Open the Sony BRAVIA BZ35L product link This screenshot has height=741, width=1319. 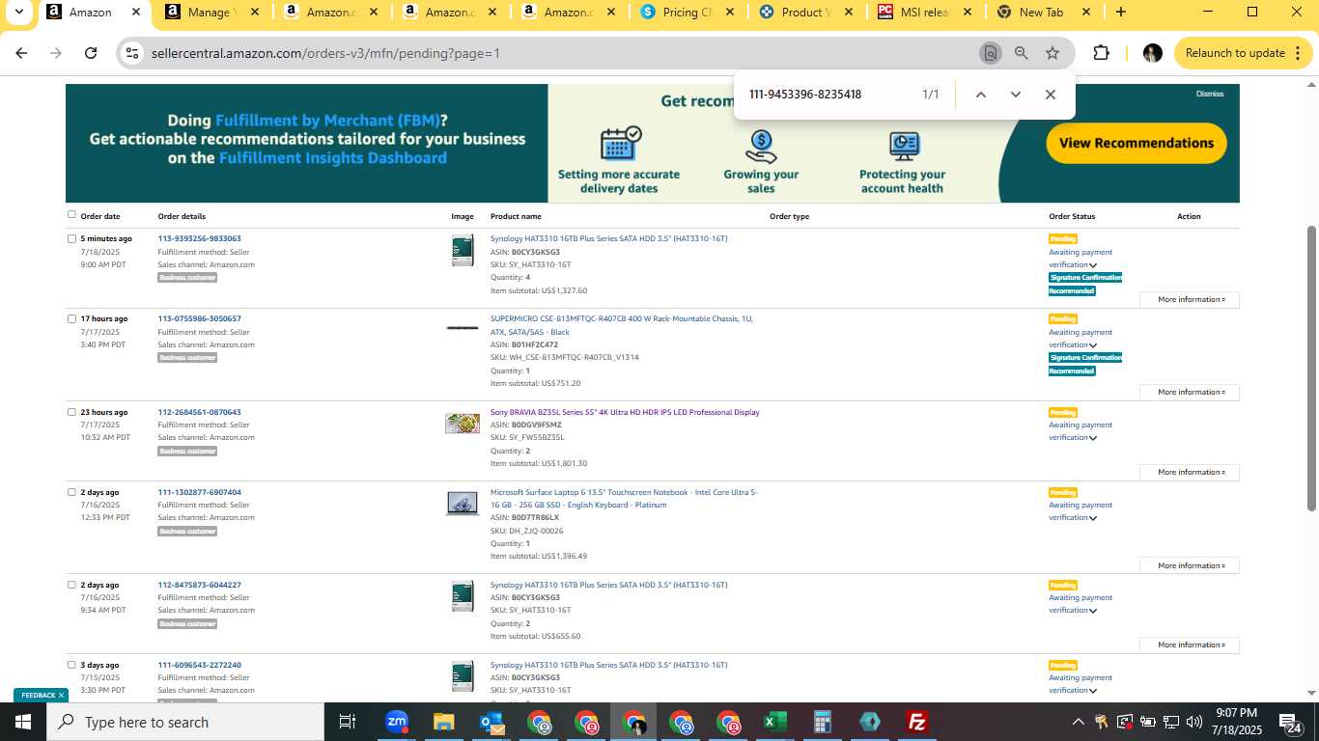point(625,412)
